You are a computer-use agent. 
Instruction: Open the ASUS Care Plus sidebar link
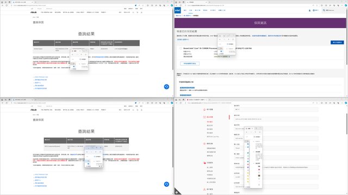click(213, 136)
